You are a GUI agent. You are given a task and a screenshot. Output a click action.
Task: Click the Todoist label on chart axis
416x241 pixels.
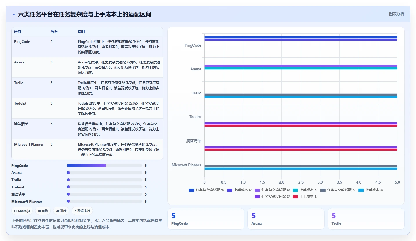pyautogui.click(x=195, y=117)
